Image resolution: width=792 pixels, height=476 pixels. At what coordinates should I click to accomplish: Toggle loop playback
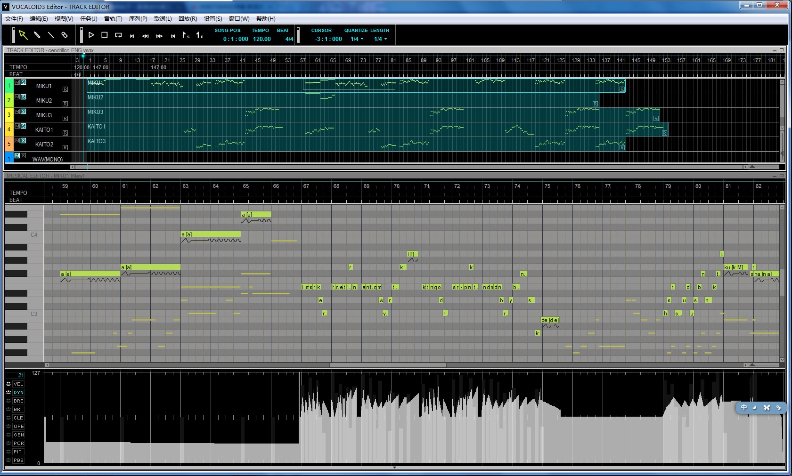point(118,35)
